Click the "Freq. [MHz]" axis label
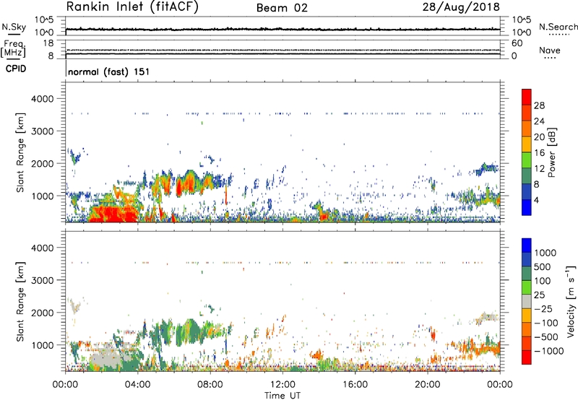 13,48
